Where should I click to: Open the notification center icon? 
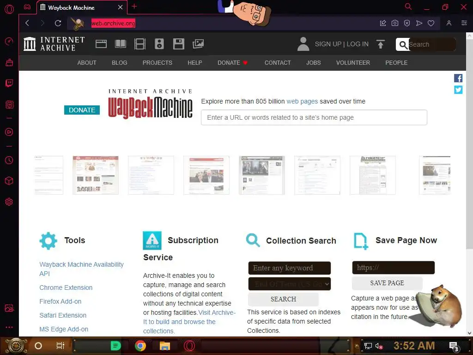[454, 346]
